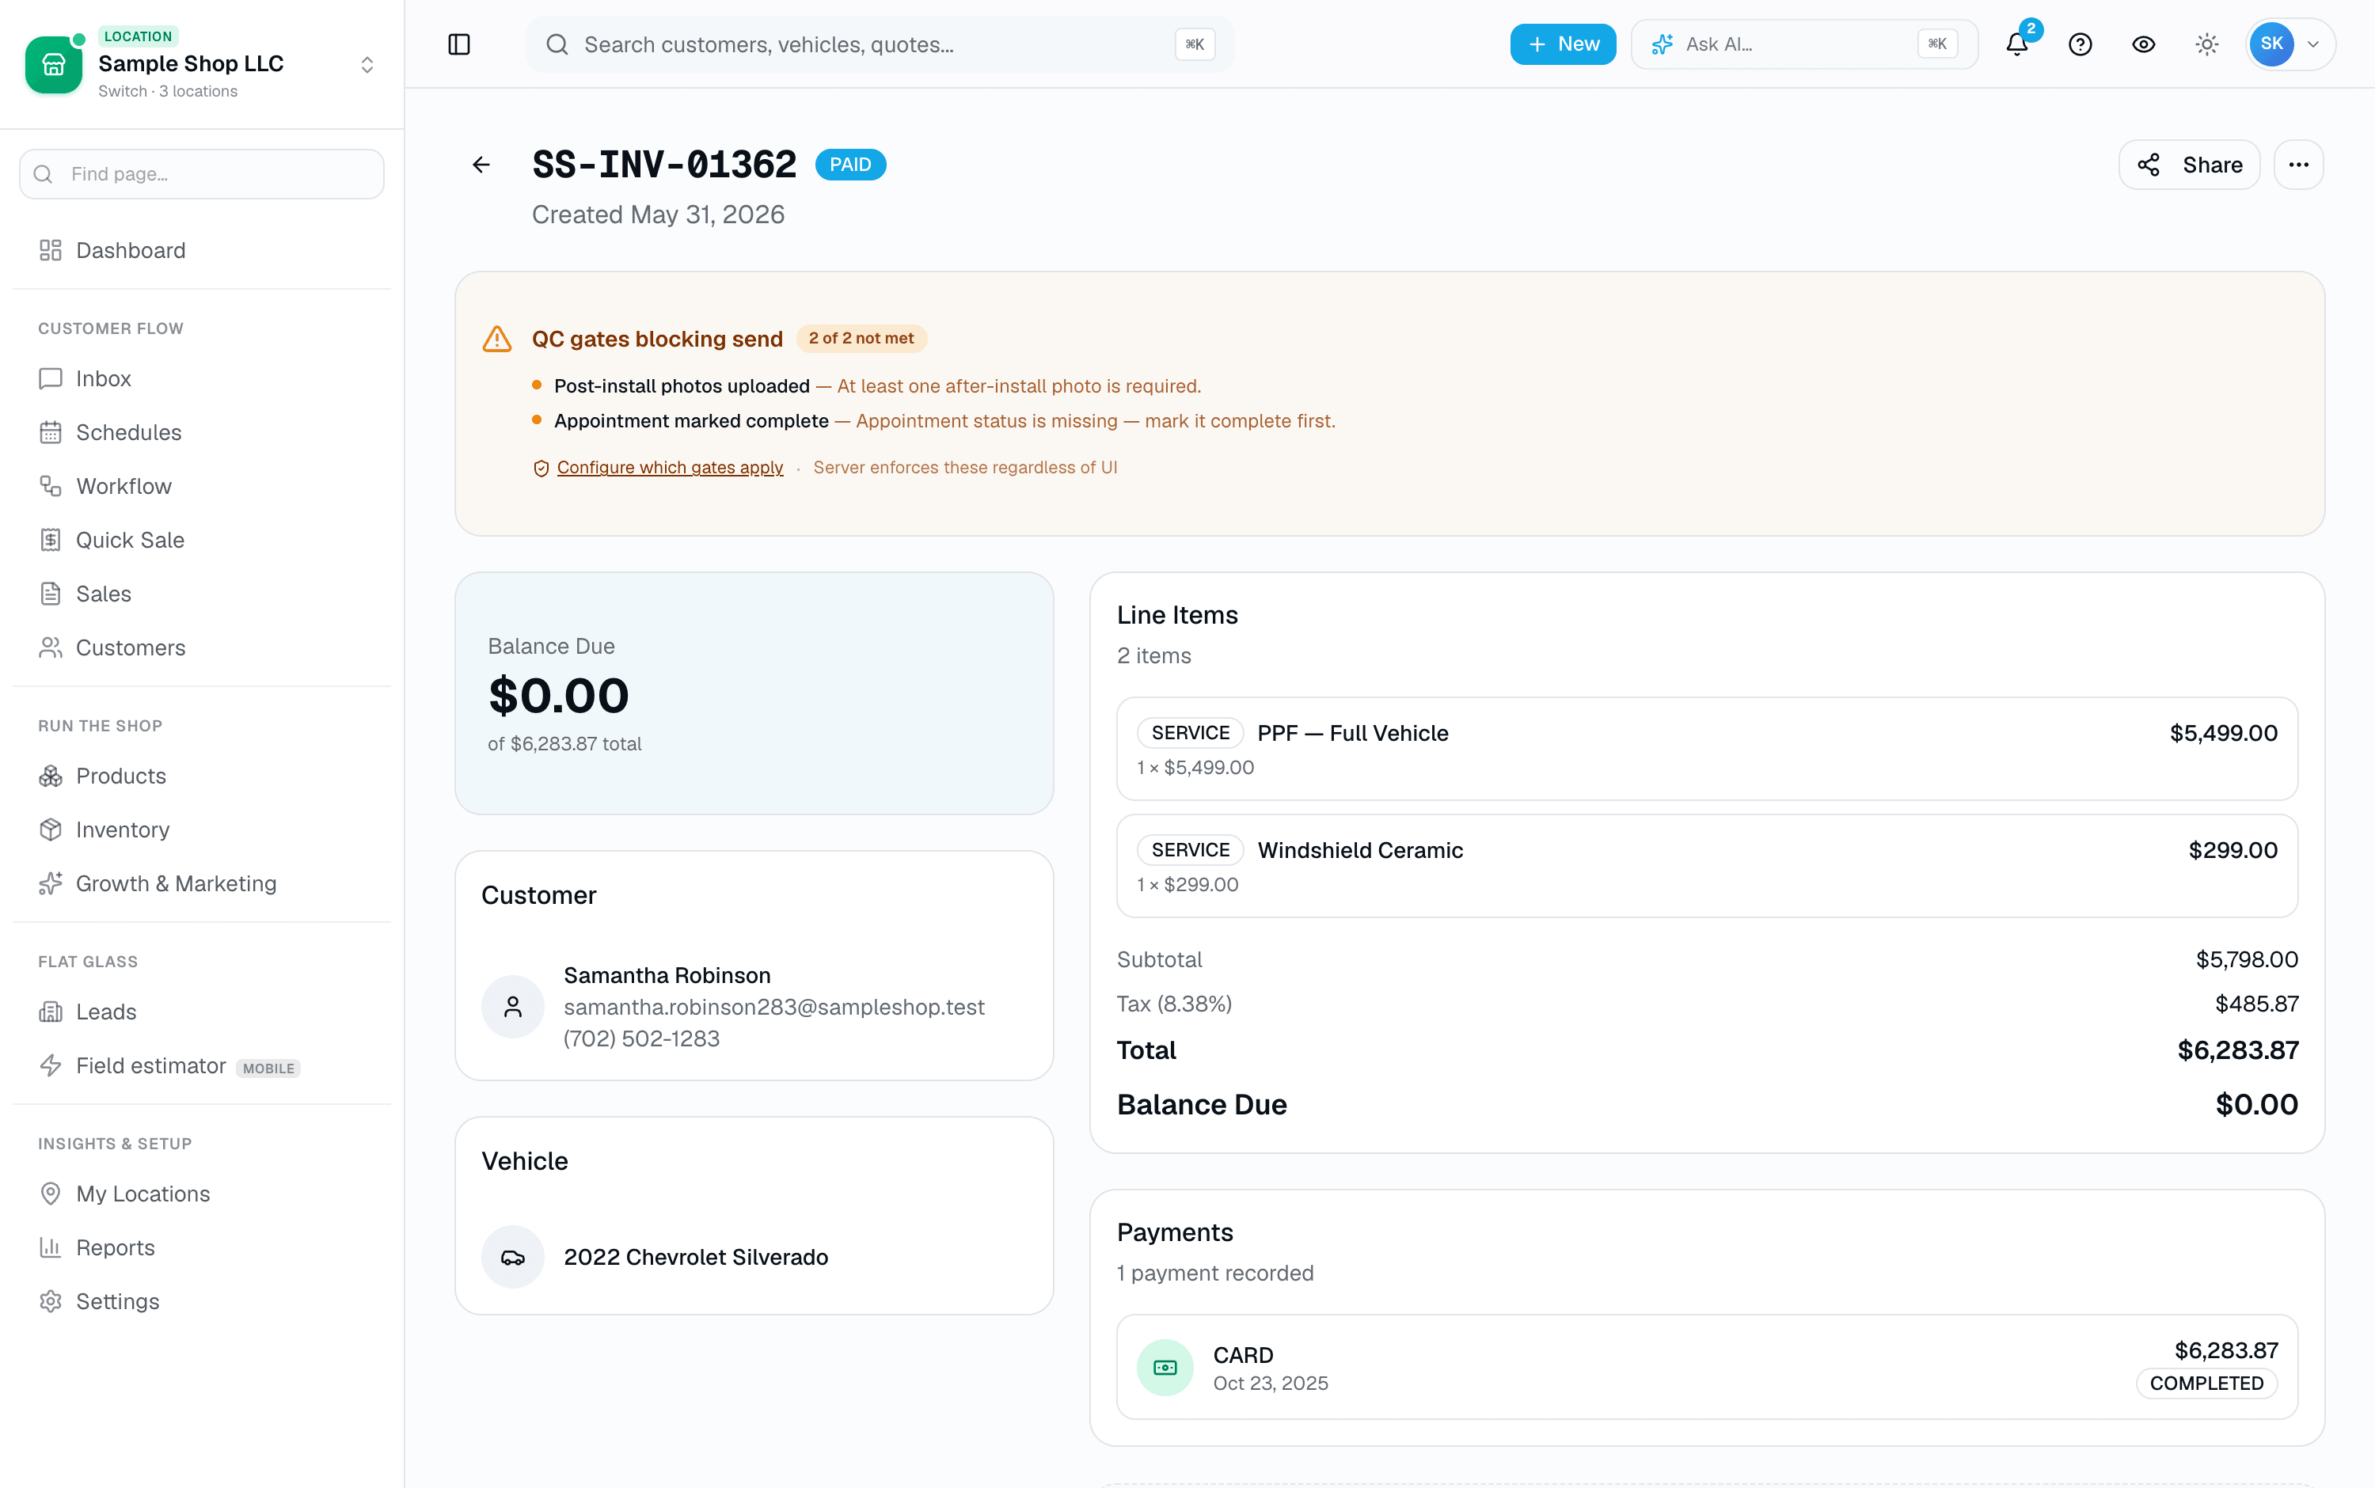Open the help question mark icon
The width and height of the screenshot is (2375, 1488).
(2080, 44)
